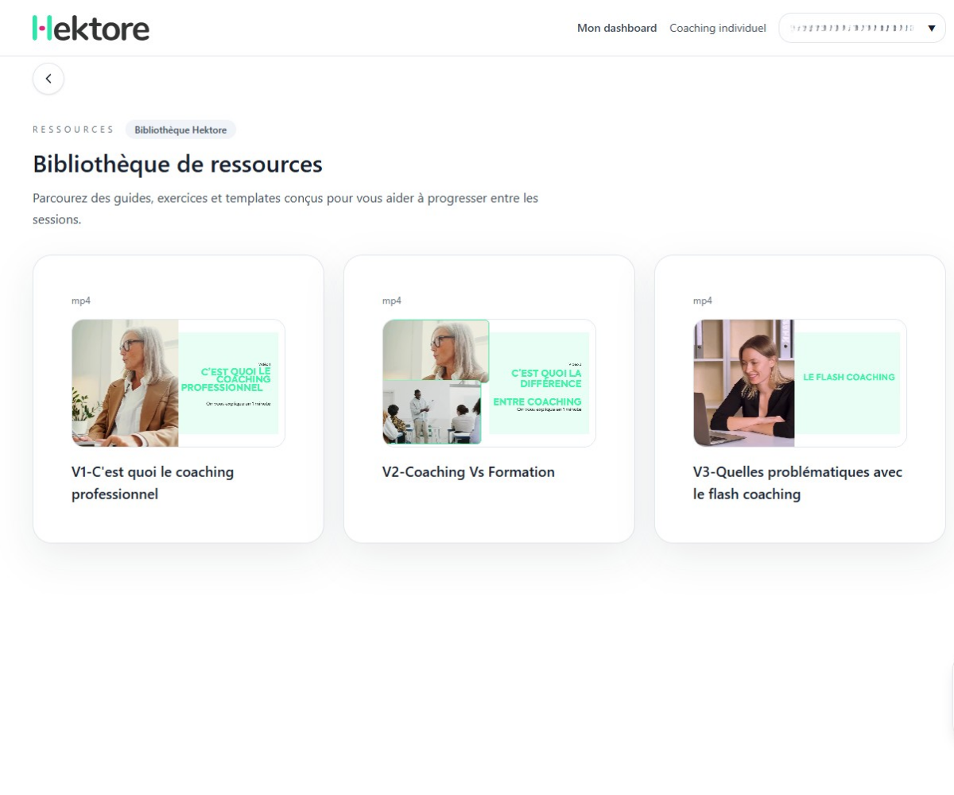Click the LE FLASH COACHING thumbnail
The image size is (954, 795).
click(799, 382)
